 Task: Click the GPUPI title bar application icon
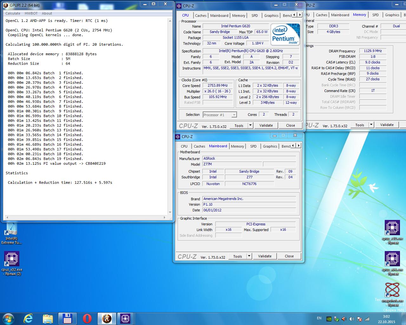click(x=6, y=5)
